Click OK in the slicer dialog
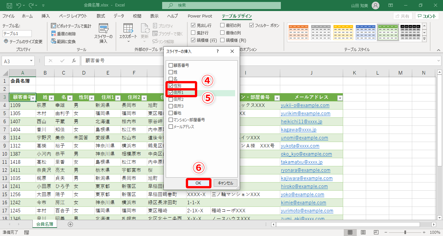 point(198,183)
